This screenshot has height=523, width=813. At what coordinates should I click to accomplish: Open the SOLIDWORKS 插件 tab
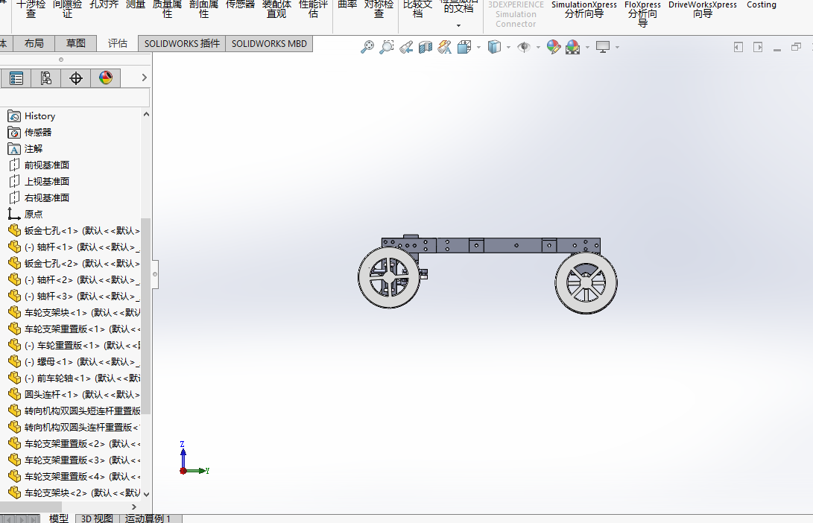click(x=182, y=43)
